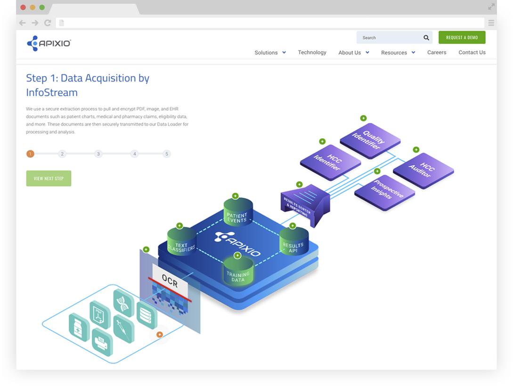Click the printer data icon

102,342
